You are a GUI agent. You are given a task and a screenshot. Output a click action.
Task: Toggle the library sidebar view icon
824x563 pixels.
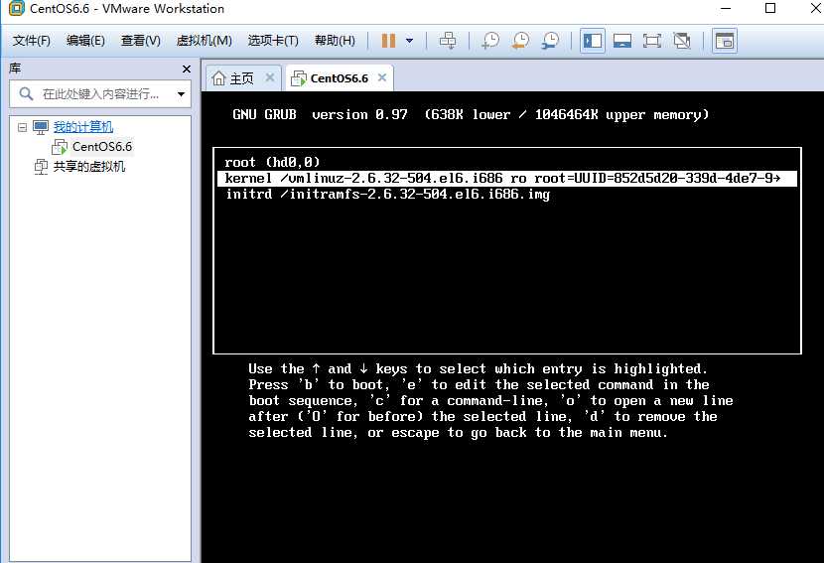(x=593, y=41)
